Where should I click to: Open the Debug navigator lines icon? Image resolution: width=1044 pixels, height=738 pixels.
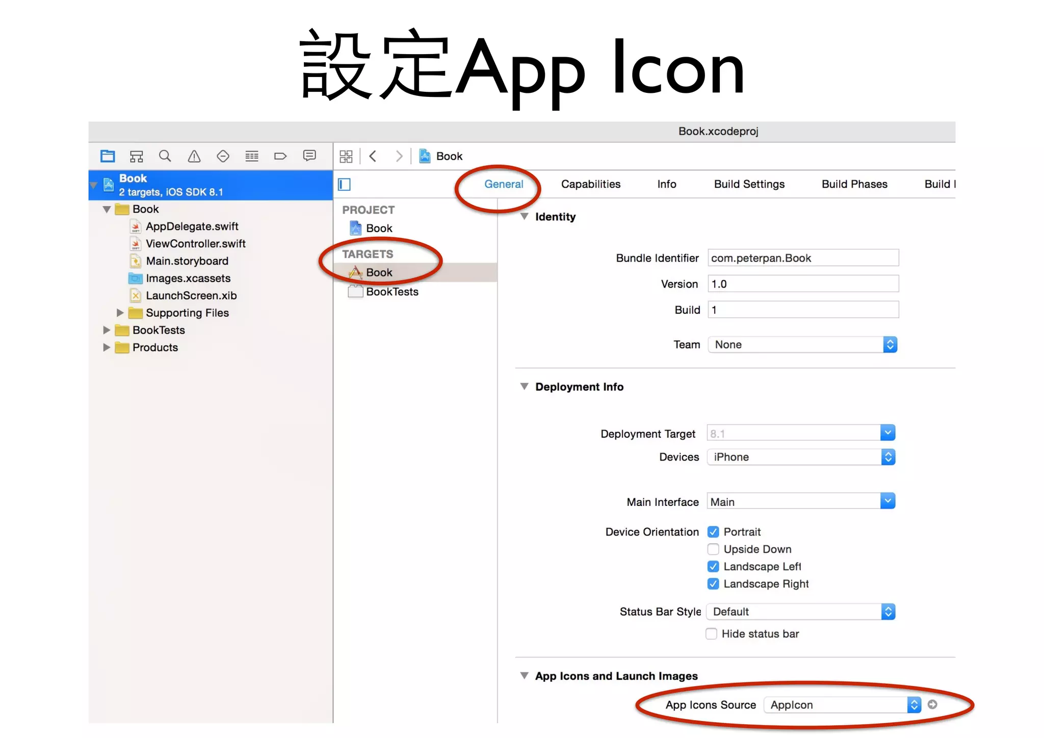point(252,156)
